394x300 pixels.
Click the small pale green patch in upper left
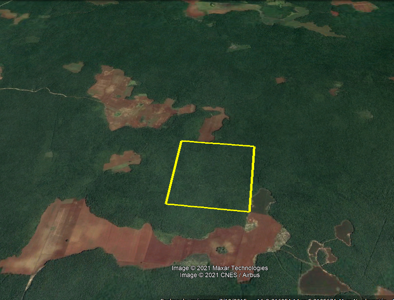click(73, 67)
